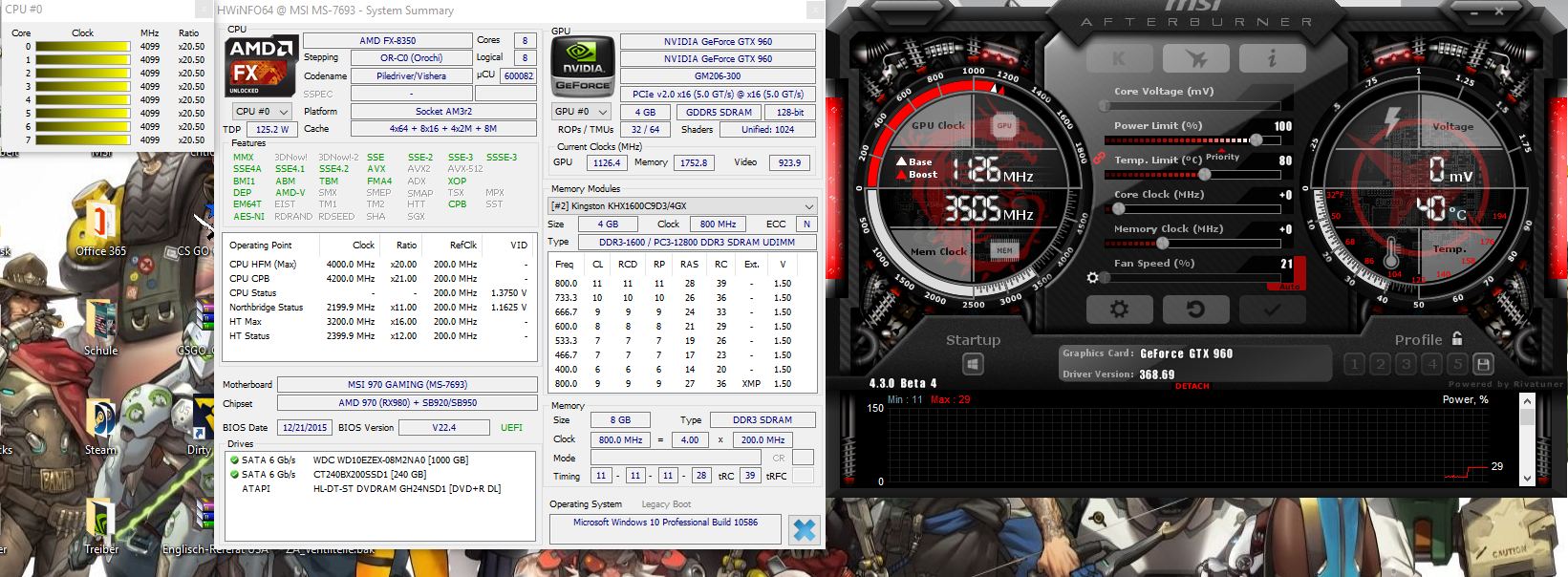
Task: Click the GM206-300 GPU codename field
Action: 718,76
